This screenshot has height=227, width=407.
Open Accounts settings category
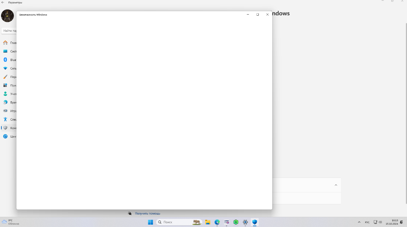(5, 94)
